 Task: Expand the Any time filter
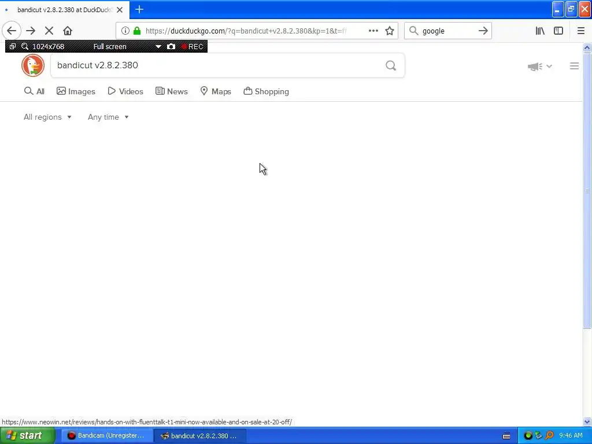tap(108, 117)
